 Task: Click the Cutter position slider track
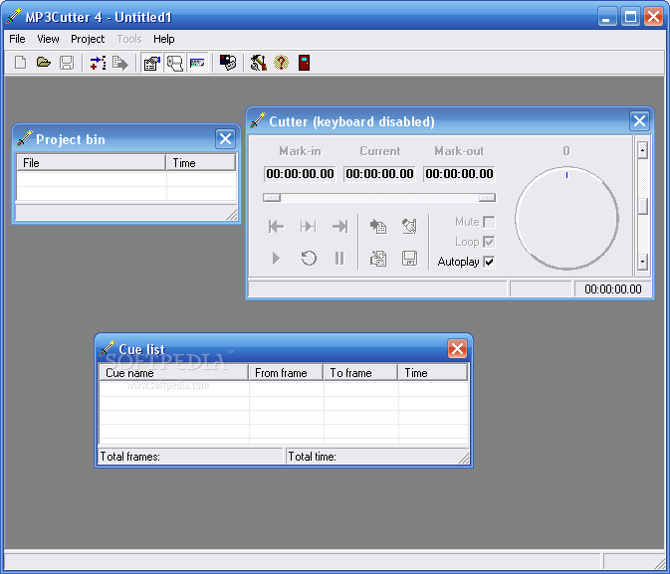tap(379, 197)
